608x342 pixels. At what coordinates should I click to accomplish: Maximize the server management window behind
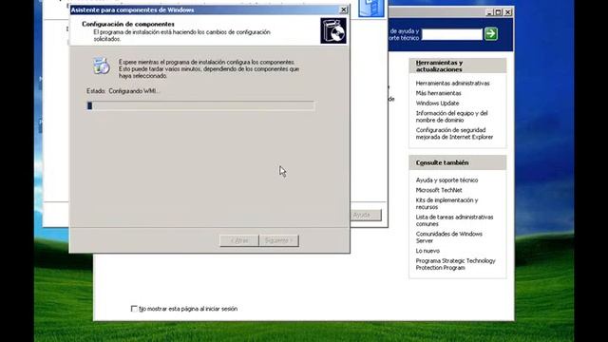coord(498,12)
